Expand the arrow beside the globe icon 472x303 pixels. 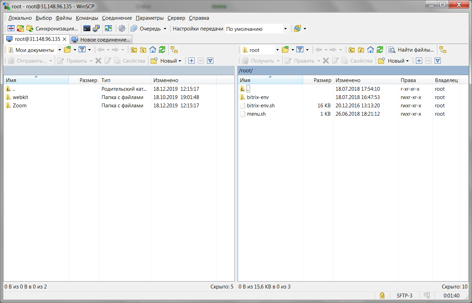(305, 29)
